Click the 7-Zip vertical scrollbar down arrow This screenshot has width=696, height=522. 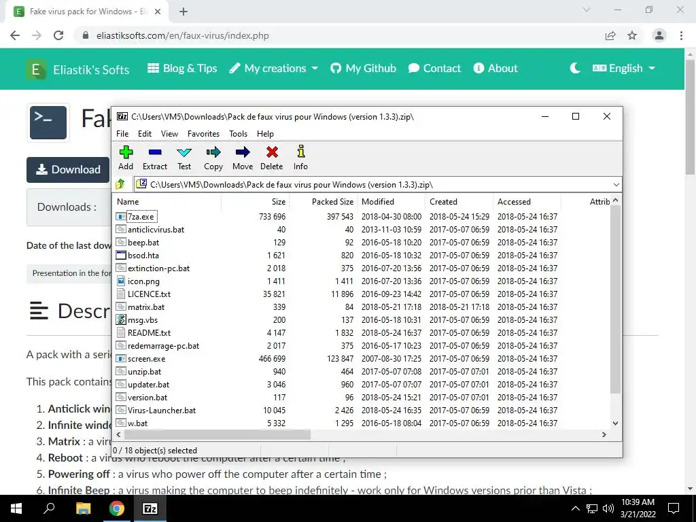coord(615,423)
